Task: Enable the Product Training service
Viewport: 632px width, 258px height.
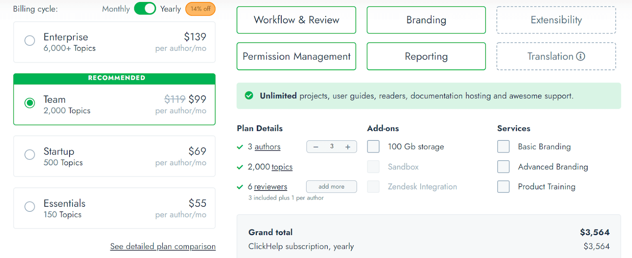Action: 503,187
